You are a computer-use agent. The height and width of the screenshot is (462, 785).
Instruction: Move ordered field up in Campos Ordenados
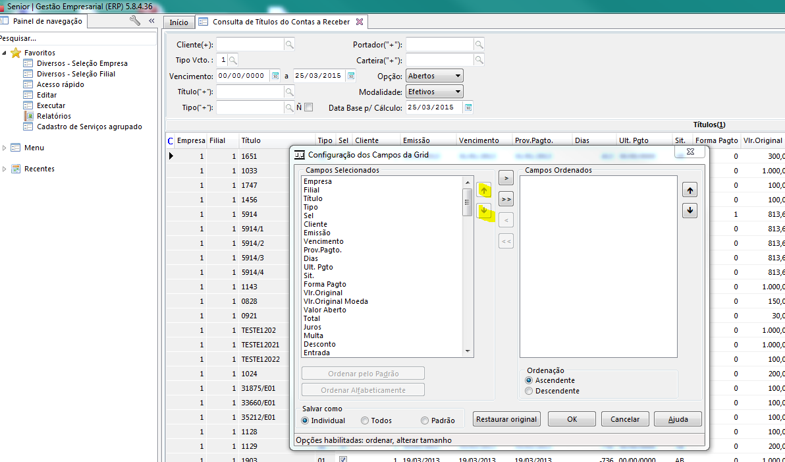tap(690, 190)
